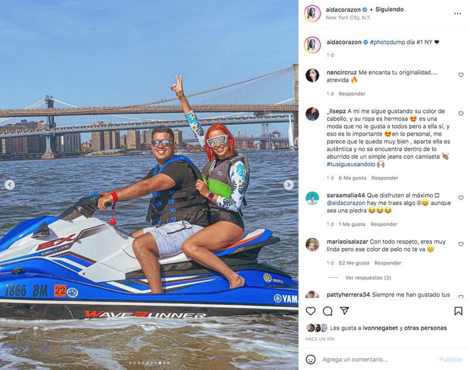
Task: Like mariaolsalazar's comment heart
Action: (x=461, y=244)
